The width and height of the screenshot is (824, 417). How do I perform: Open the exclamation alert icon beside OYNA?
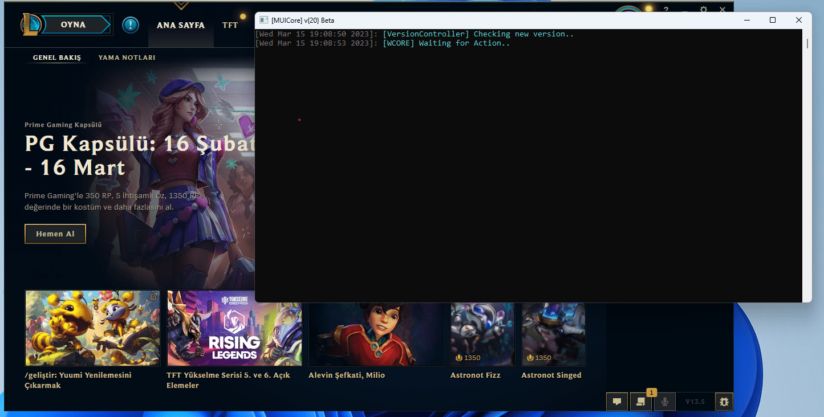pos(131,25)
